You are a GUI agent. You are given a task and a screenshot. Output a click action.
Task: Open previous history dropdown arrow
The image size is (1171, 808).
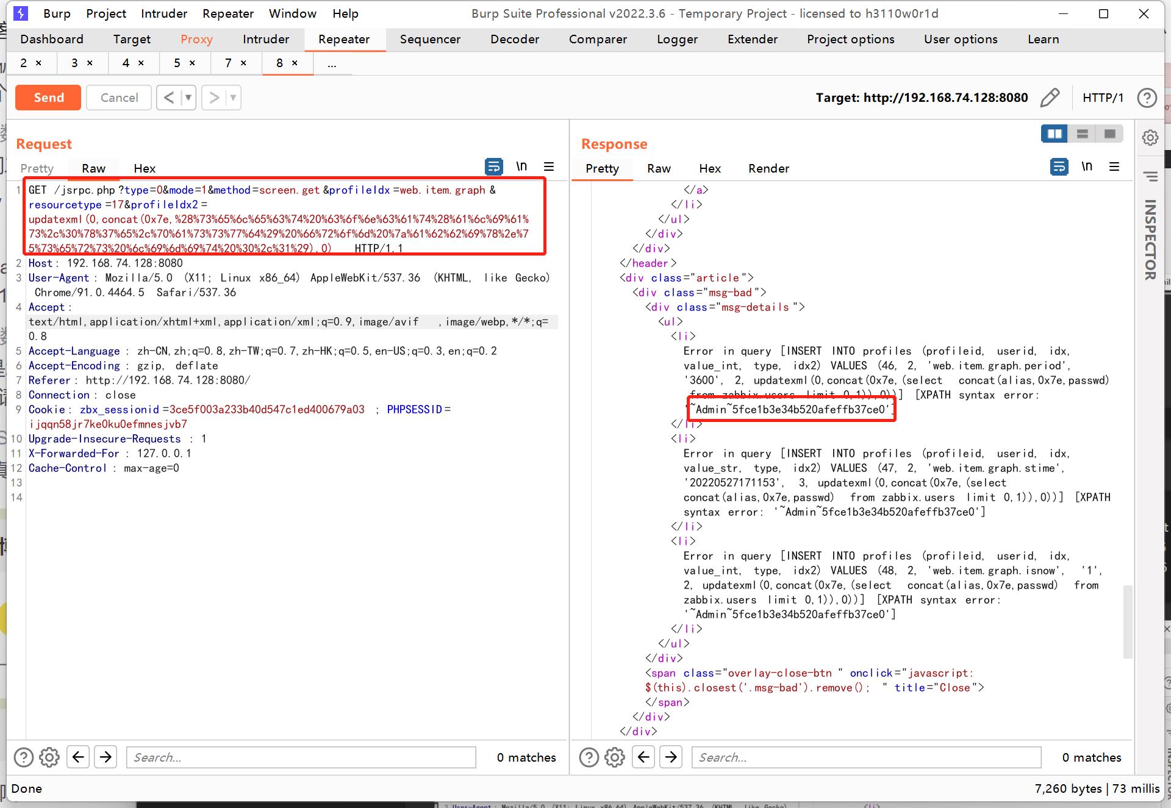tap(188, 98)
